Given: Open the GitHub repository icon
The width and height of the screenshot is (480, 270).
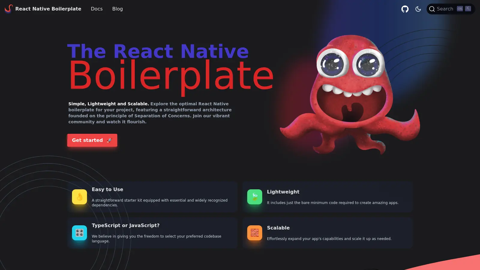Looking at the screenshot, I should point(405,9).
